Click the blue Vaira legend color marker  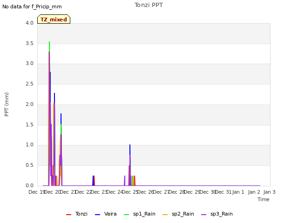click(97, 215)
